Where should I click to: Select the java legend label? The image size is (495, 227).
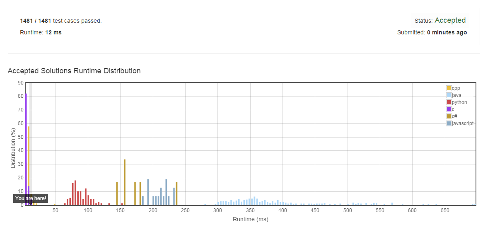[456, 95]
